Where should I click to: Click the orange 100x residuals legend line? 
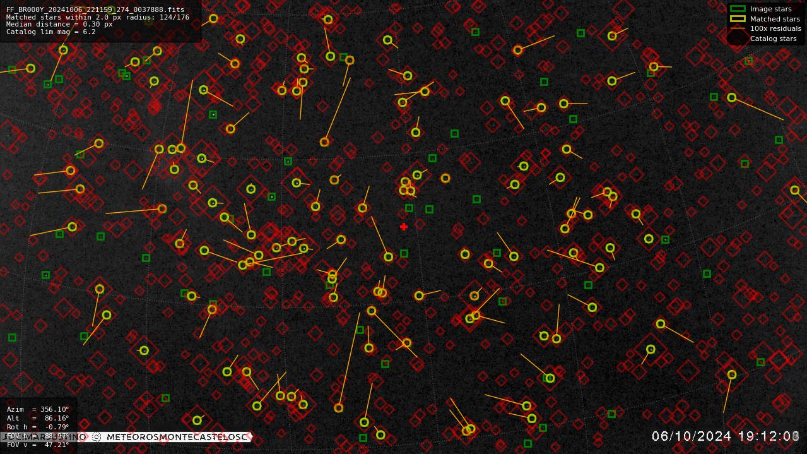tap(738, 28)
